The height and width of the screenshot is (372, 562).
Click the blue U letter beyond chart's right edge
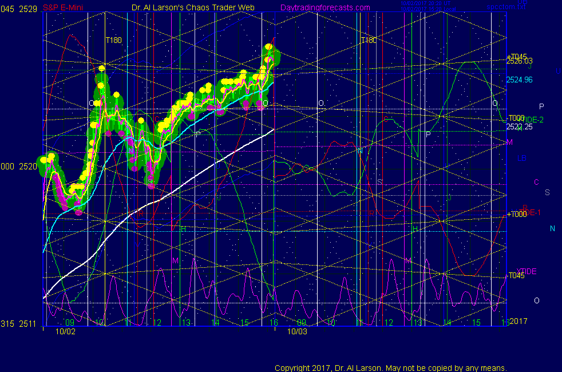tap(558, 71)
